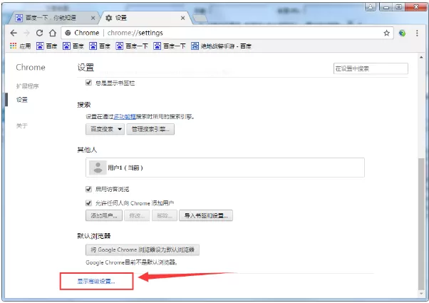Open a new tab
This screenshot has height=303, width=429.
(x=200, y=19)
